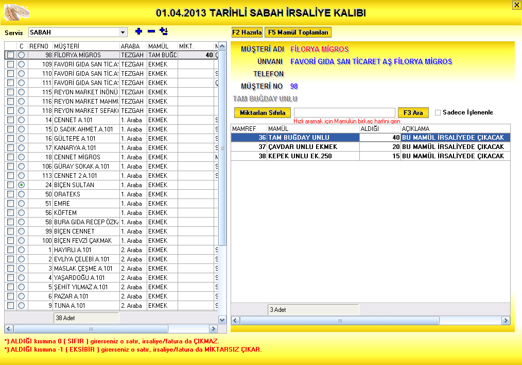Click the blue minus remove icon
The image size is (522, 365).
[x=151, y=31]
